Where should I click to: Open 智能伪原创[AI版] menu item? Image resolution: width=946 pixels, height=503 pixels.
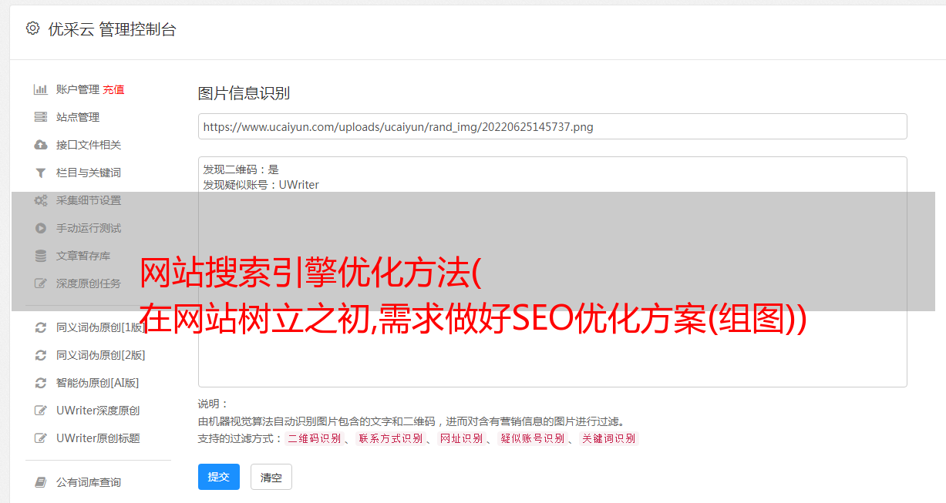98,383
